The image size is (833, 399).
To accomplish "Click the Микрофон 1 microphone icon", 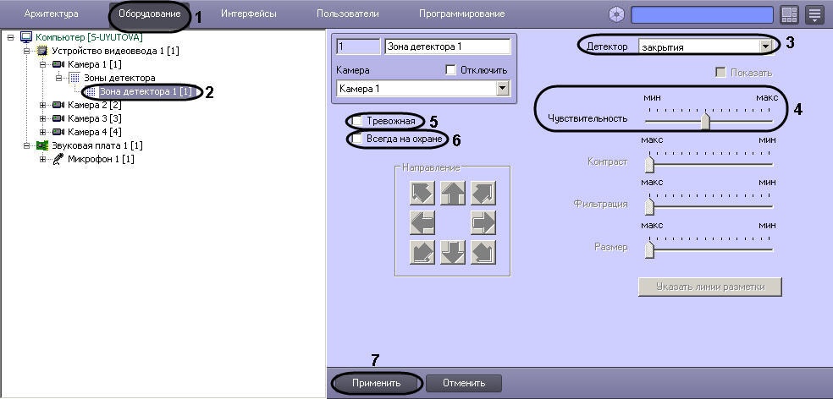I will [58, 159].
